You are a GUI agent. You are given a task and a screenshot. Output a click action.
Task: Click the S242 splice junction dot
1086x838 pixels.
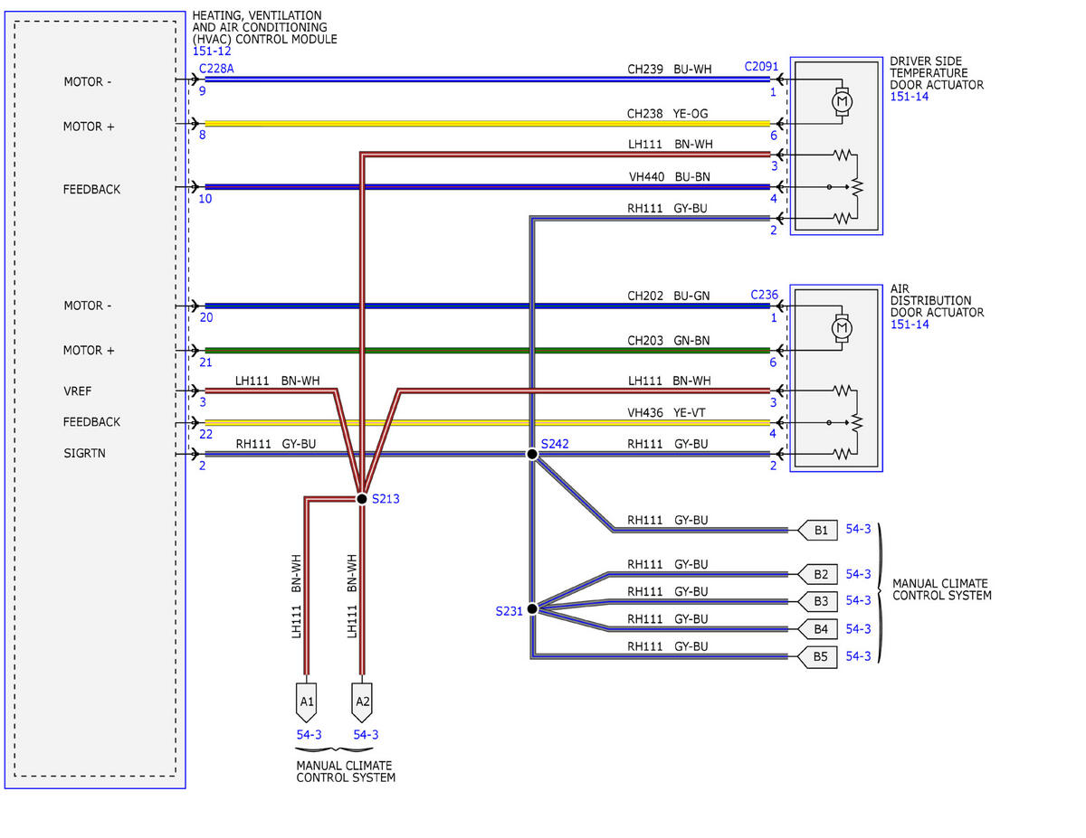(x=532, y=454)
